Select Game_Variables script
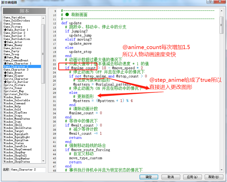The image size is (227, 182). pyautogui.click(x=14, y=17)
